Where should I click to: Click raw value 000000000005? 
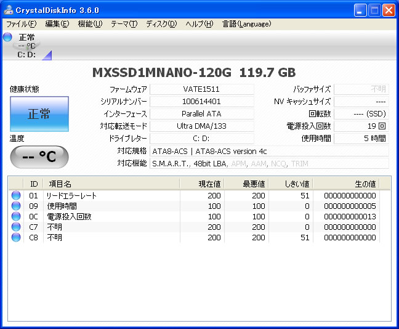click(x=350, y=206)
